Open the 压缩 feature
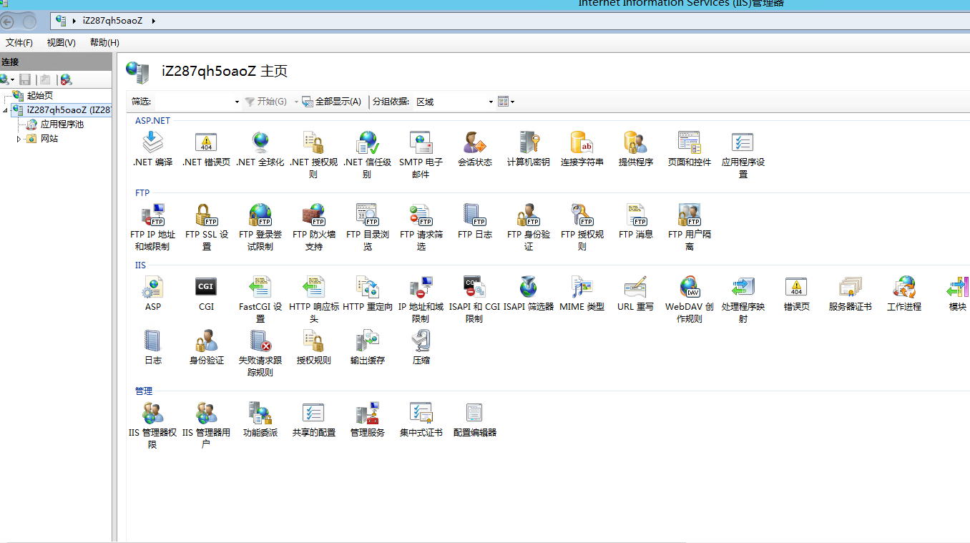The image size is (970, 543). click(x=421, y=347)
